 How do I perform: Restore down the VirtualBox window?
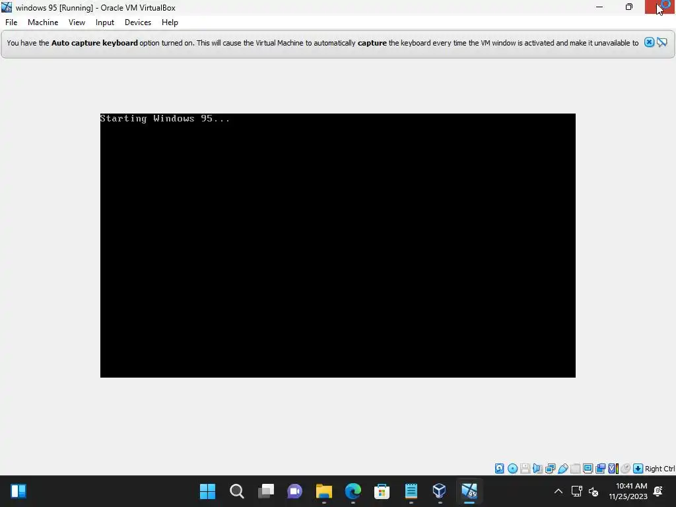629,7
